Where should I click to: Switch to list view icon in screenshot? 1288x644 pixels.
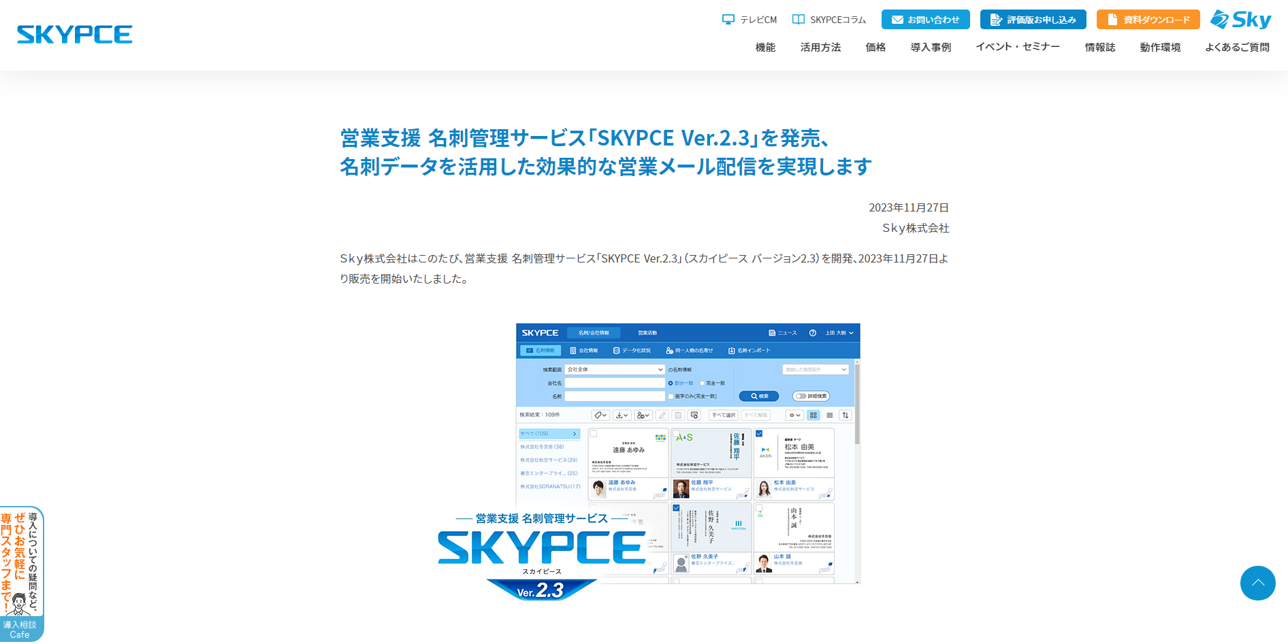(x=829, y=415)
